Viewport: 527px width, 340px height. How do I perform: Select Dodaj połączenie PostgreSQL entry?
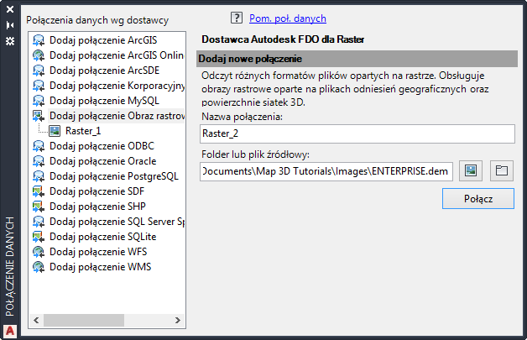pyautogui.click(x=113, y=176)
